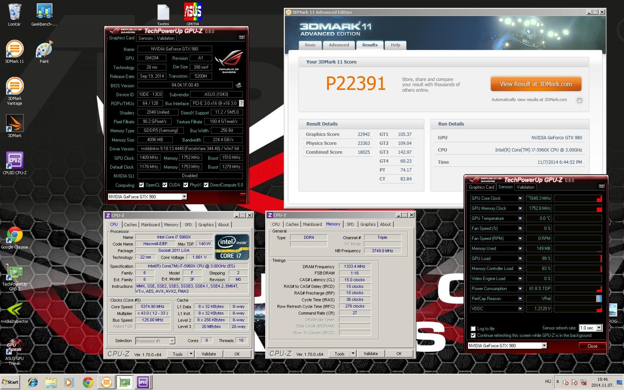This screenshot has height=390, width=624.
Task: Open Windows Explorer from the taskbar
Action: [x=51, y=382]
